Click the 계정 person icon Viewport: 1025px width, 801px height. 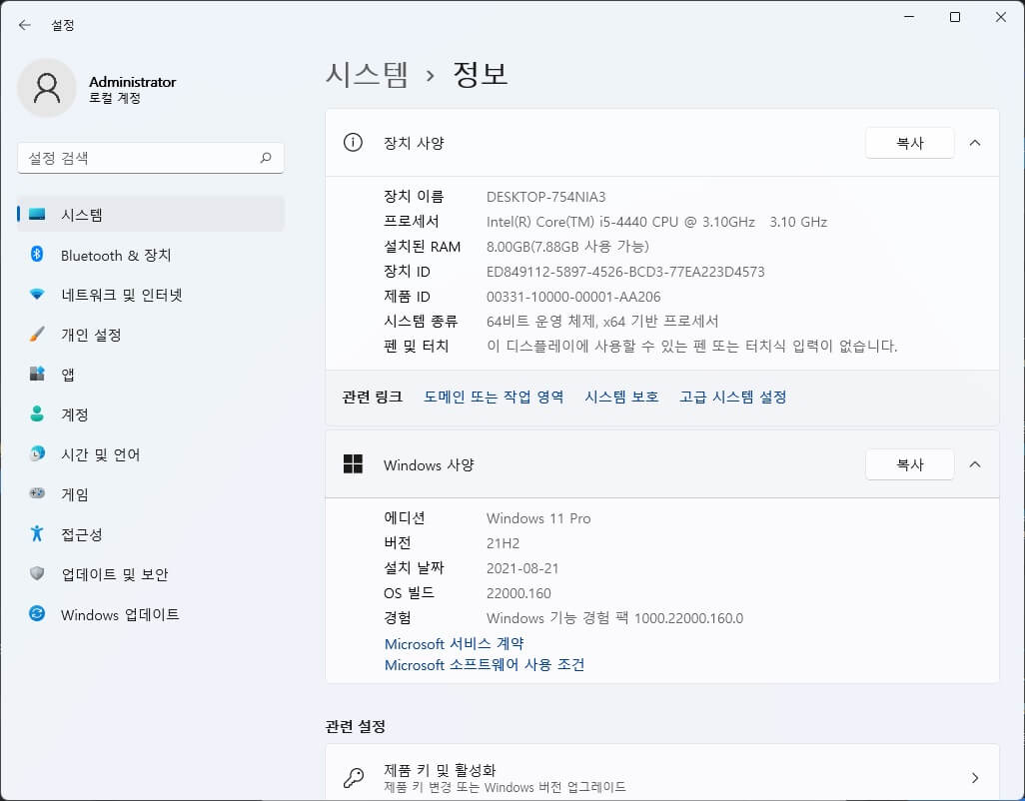pyautogui.click(x=37, y=413)
